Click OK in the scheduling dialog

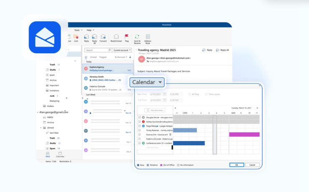coord(237,165)
